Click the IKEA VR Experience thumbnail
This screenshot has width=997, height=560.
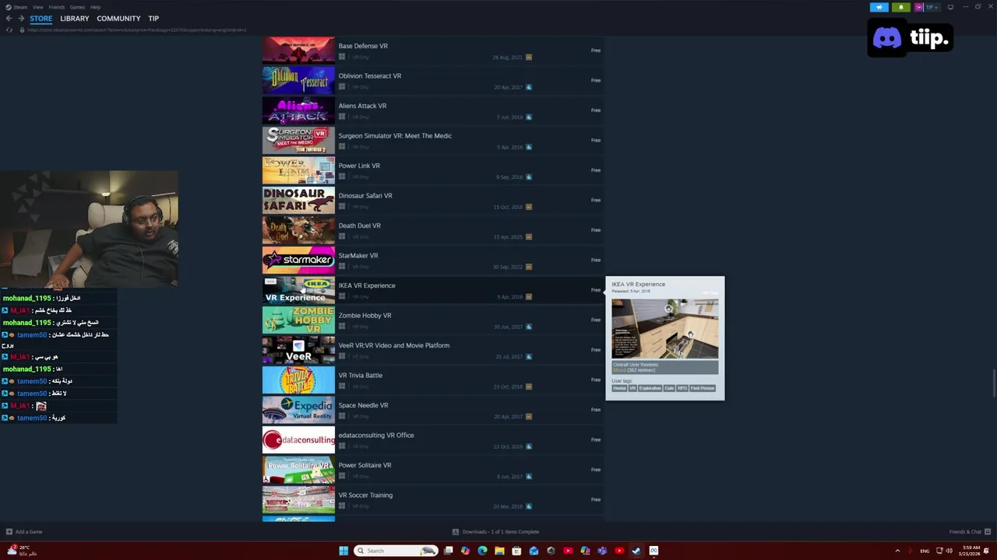pyautogui.click(x=298, y=290)
